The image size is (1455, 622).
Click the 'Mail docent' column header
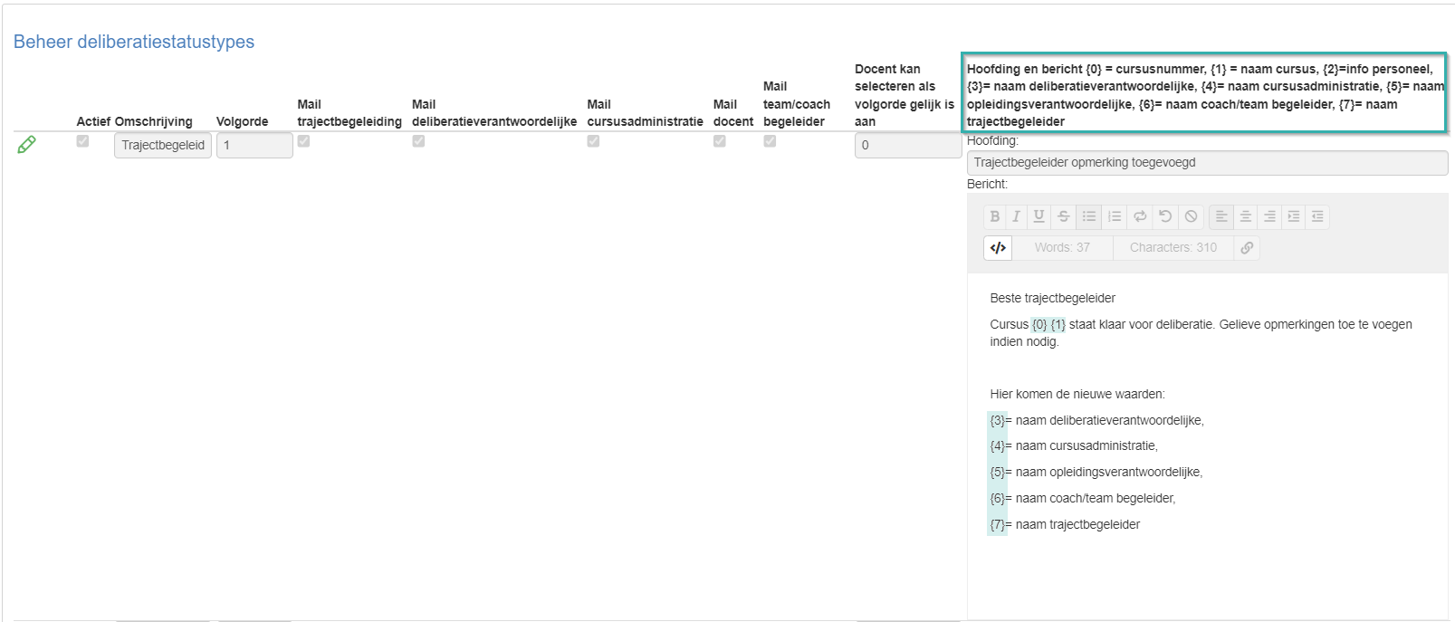coord(733,113)
